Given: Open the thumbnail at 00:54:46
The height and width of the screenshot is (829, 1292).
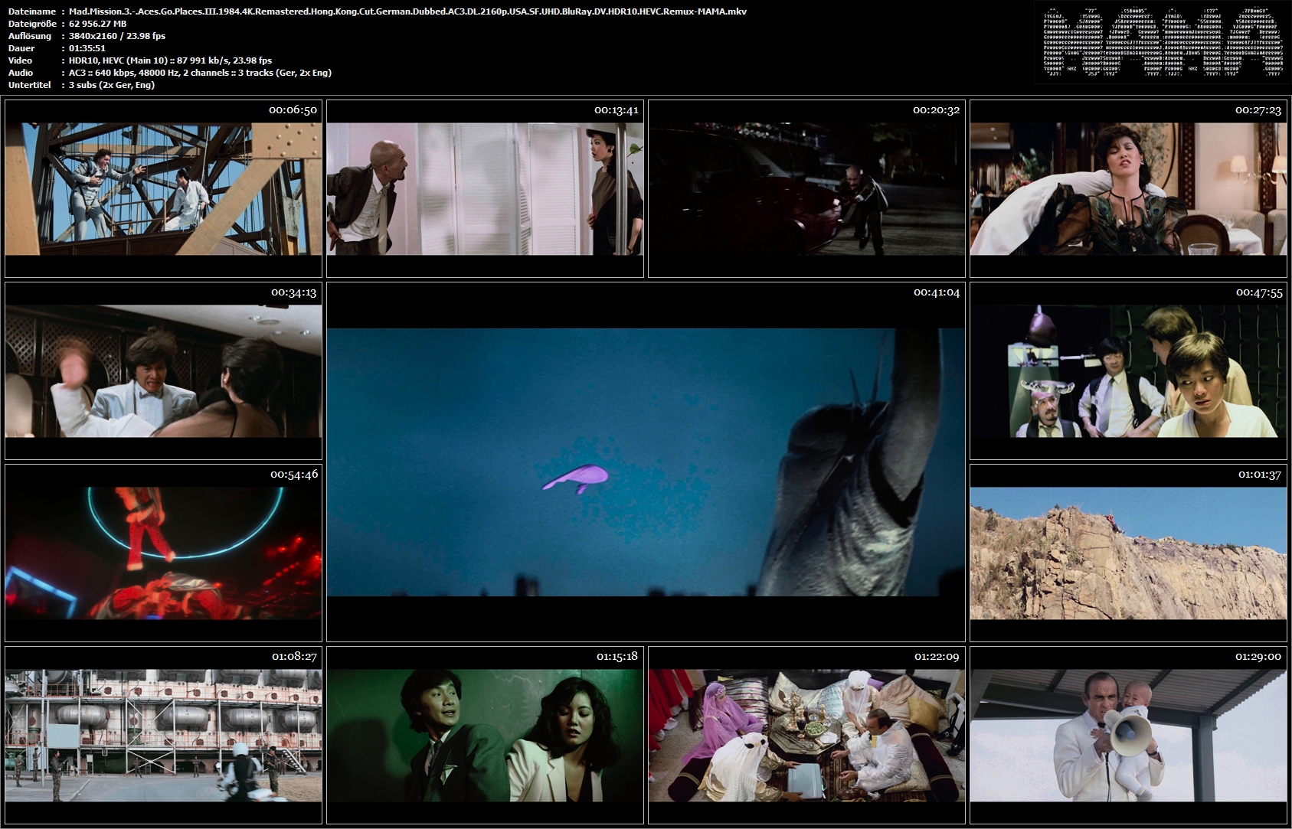Looking at the screenshot, I should [x=163, y=553].
